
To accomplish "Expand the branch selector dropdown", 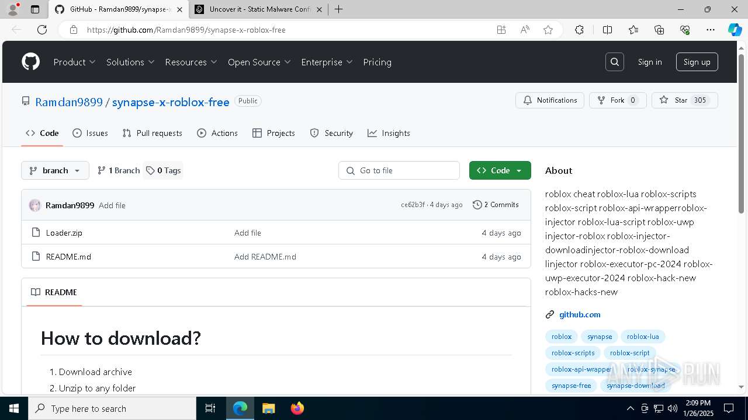I will (55, 170).
